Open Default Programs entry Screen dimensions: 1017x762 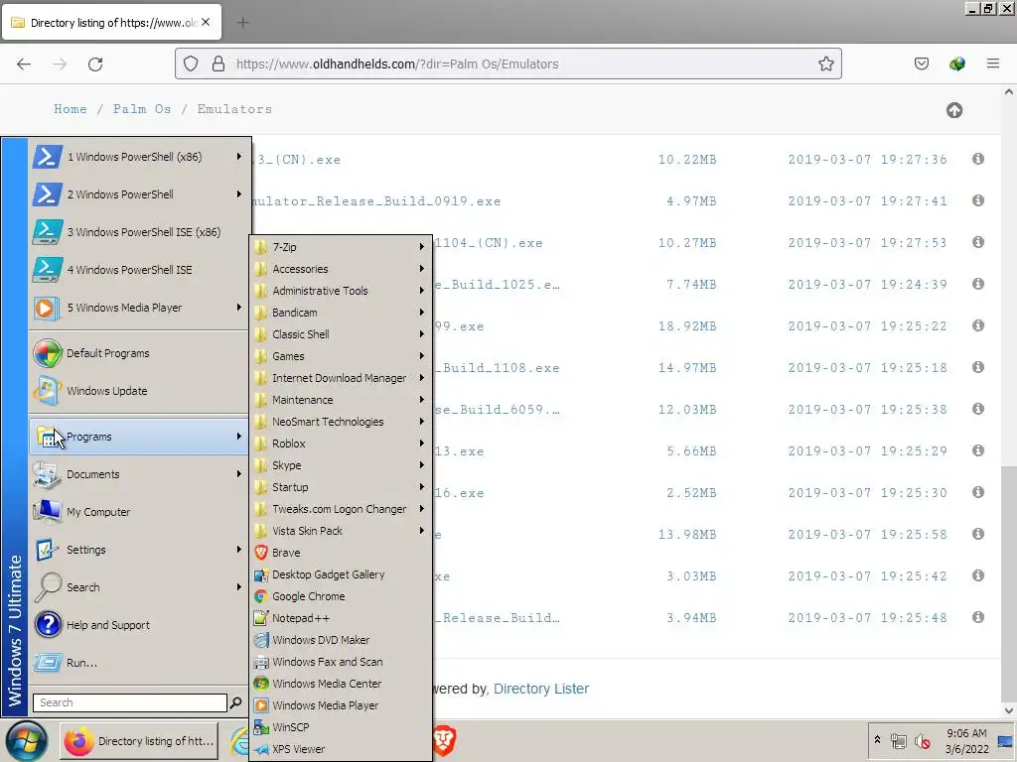coord(139,353)
